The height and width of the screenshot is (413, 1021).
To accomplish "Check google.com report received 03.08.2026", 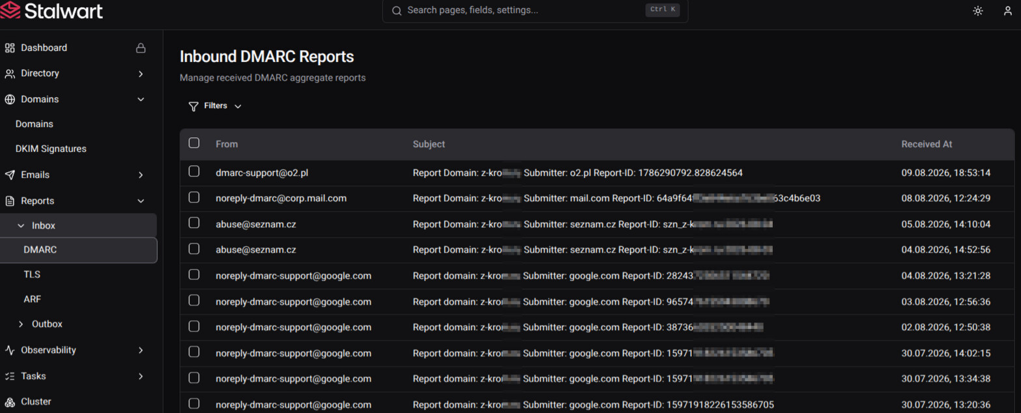I will (194, 300).
